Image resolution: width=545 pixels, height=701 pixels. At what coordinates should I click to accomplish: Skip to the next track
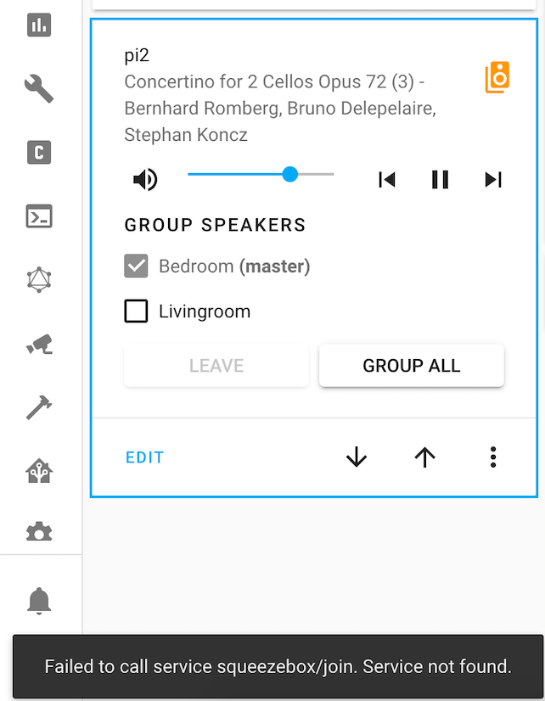click(493, 179)
